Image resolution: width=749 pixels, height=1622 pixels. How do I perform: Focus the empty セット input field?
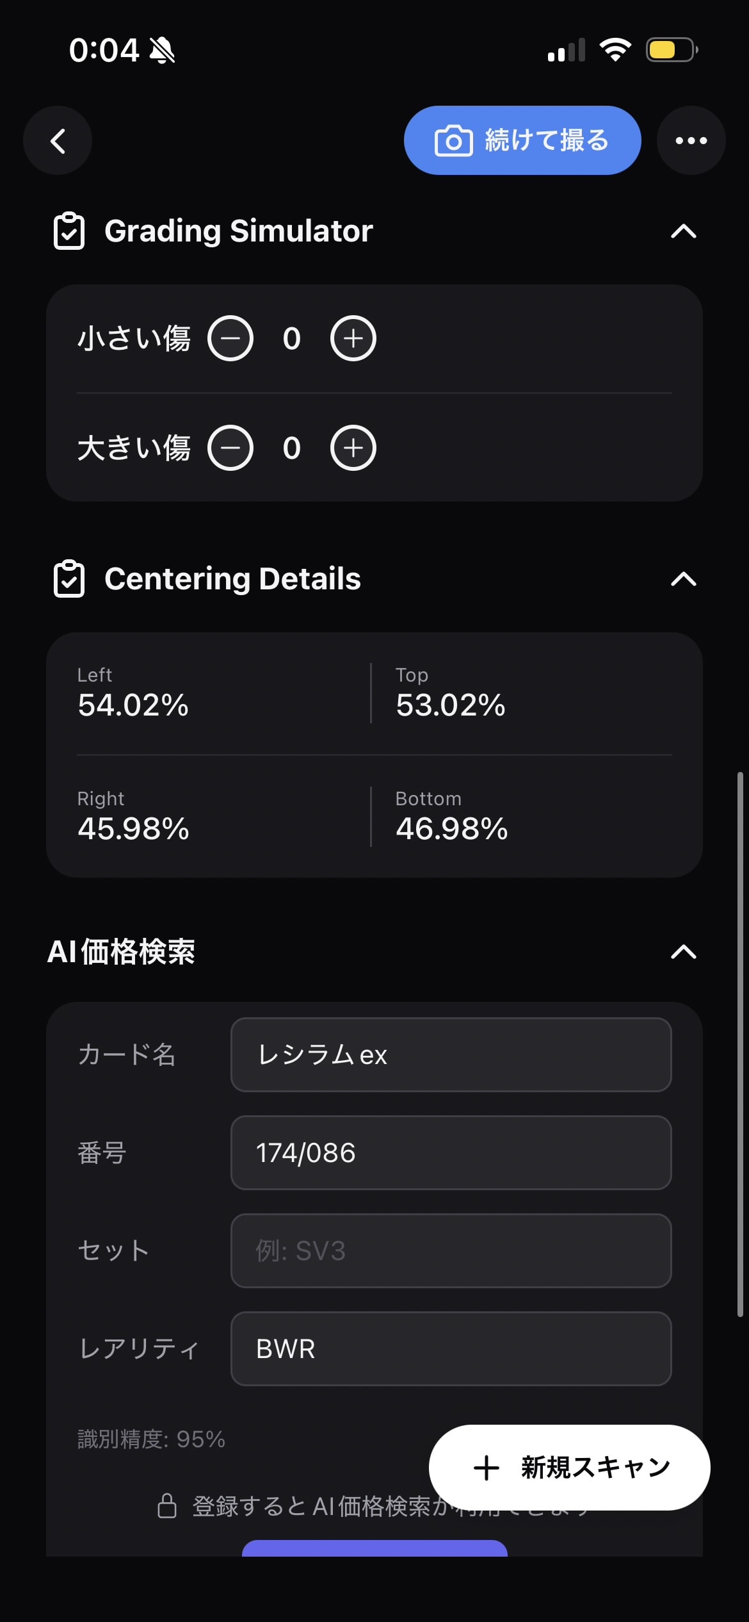pos(451,1250)
